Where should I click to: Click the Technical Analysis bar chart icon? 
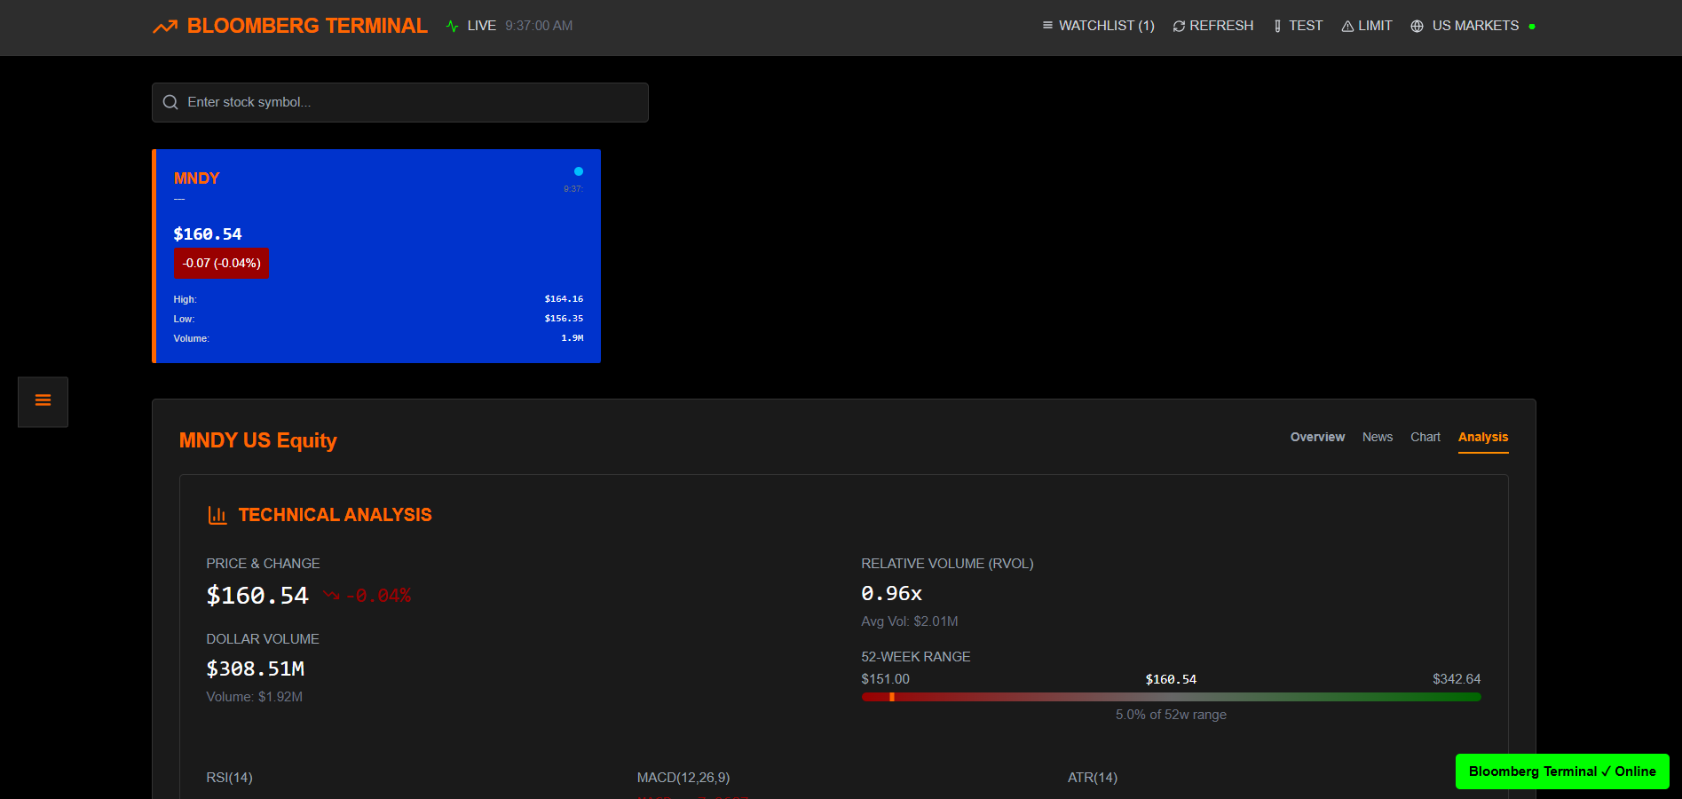click(x=217, y=515)
